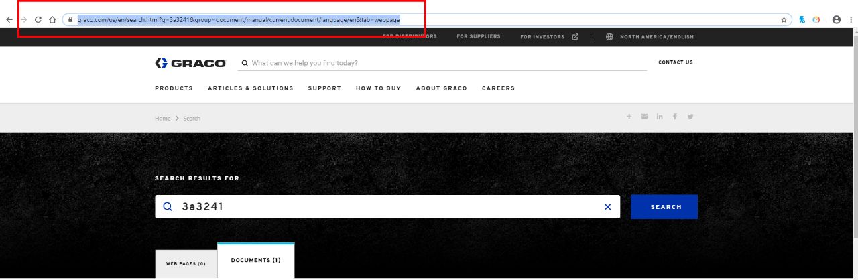Share the page by email envelope icon
858x280 pixels.
(644, 117)
